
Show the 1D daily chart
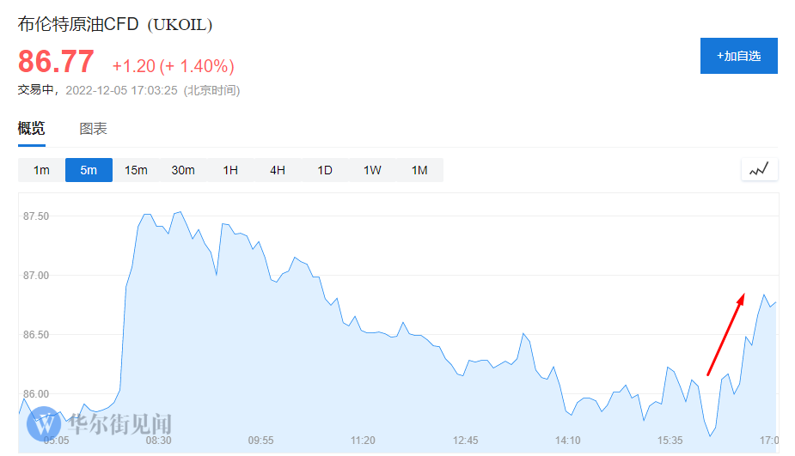[325, 170]
